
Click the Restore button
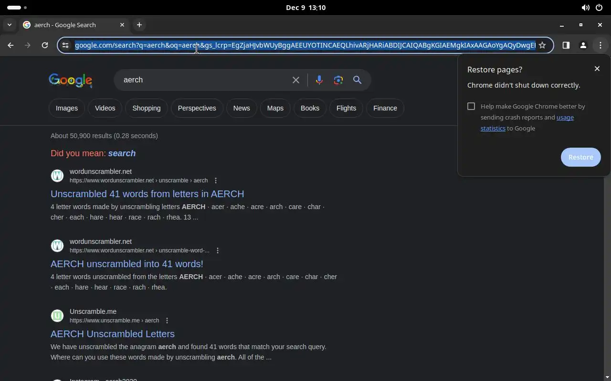(x=581, y=157)
